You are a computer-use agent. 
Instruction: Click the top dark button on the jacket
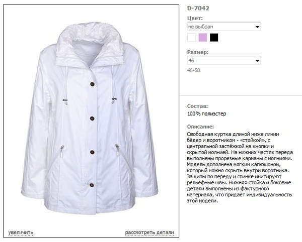[x=93, y=84]
